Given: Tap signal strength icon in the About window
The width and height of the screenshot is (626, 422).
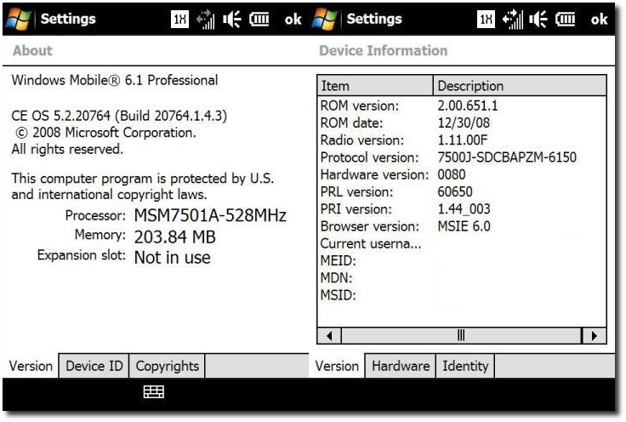Looking at the screenshot, I should pos(206,20).
